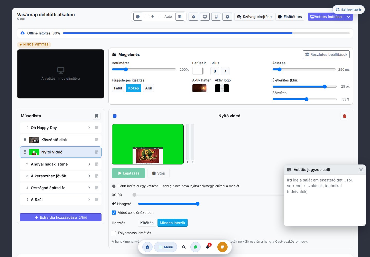Image resolution: width=370 pixels, height=257 pixels.
Task: Click the Szinkronizálás sync button
Action: [348, 10]
